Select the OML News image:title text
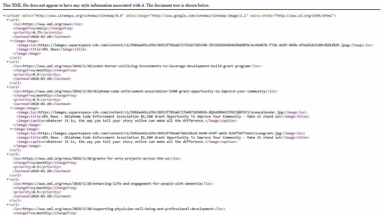Screen dimensions: 383x215 [50, 49]
